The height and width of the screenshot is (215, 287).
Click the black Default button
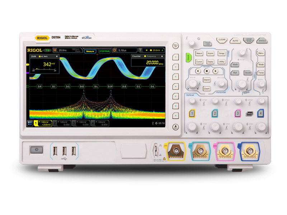tap(249, 114)
